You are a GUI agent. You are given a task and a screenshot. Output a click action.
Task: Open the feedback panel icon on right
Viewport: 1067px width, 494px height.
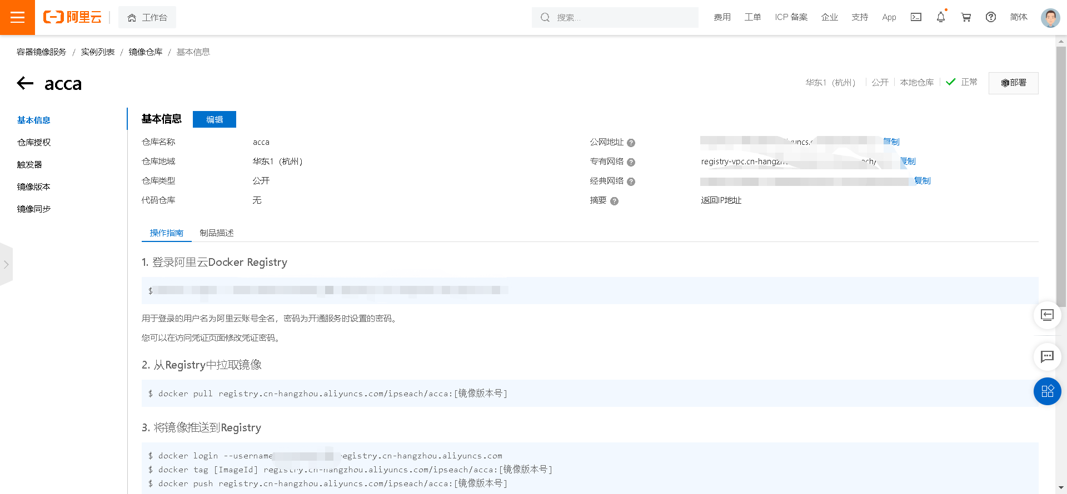click(1048, 315)
